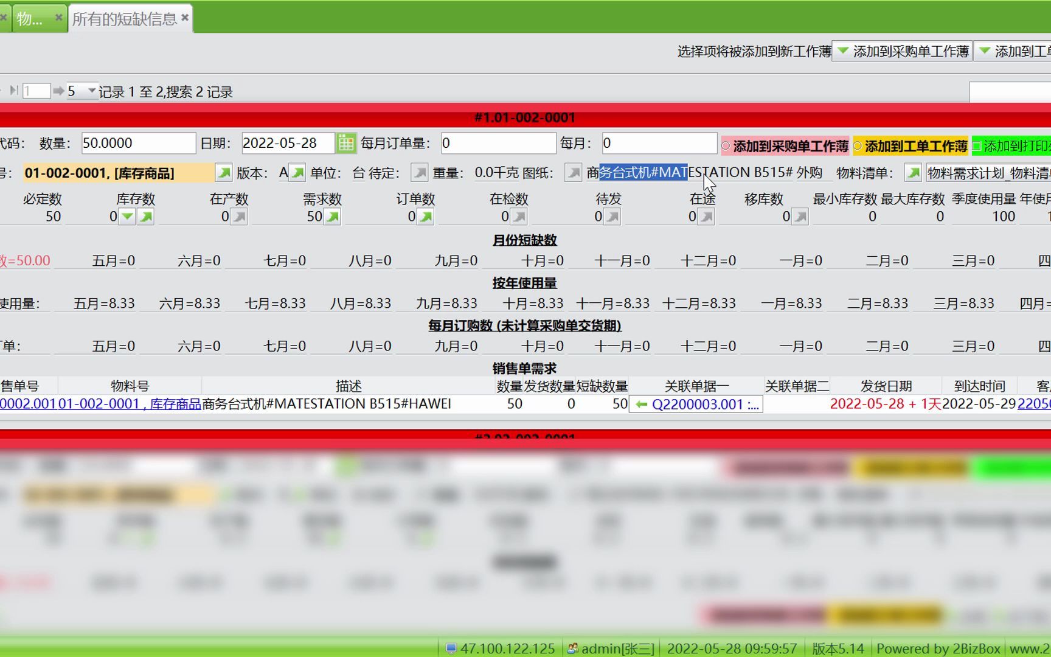Click the 数量 input field showing 50.0000
Screen dimensions: 1051x657
(x=138, y=144)
